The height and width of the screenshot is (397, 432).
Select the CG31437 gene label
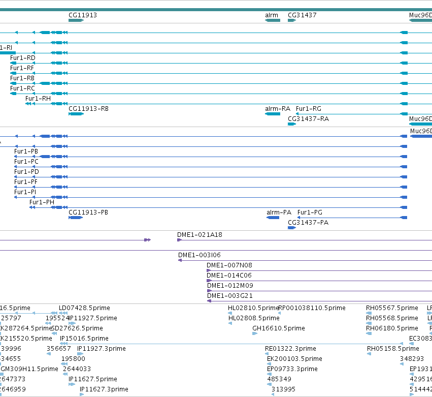(302, 15)
